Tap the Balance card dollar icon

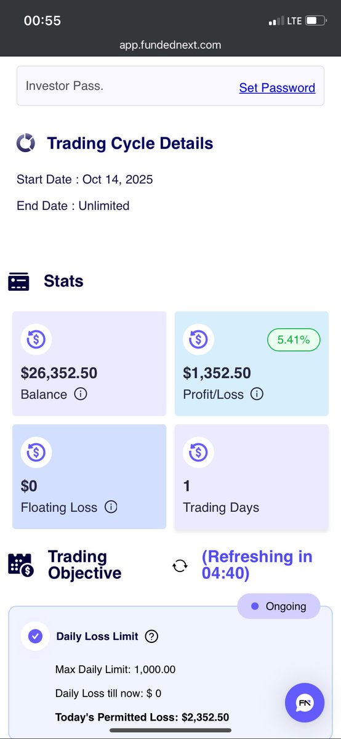coord(36,339)
